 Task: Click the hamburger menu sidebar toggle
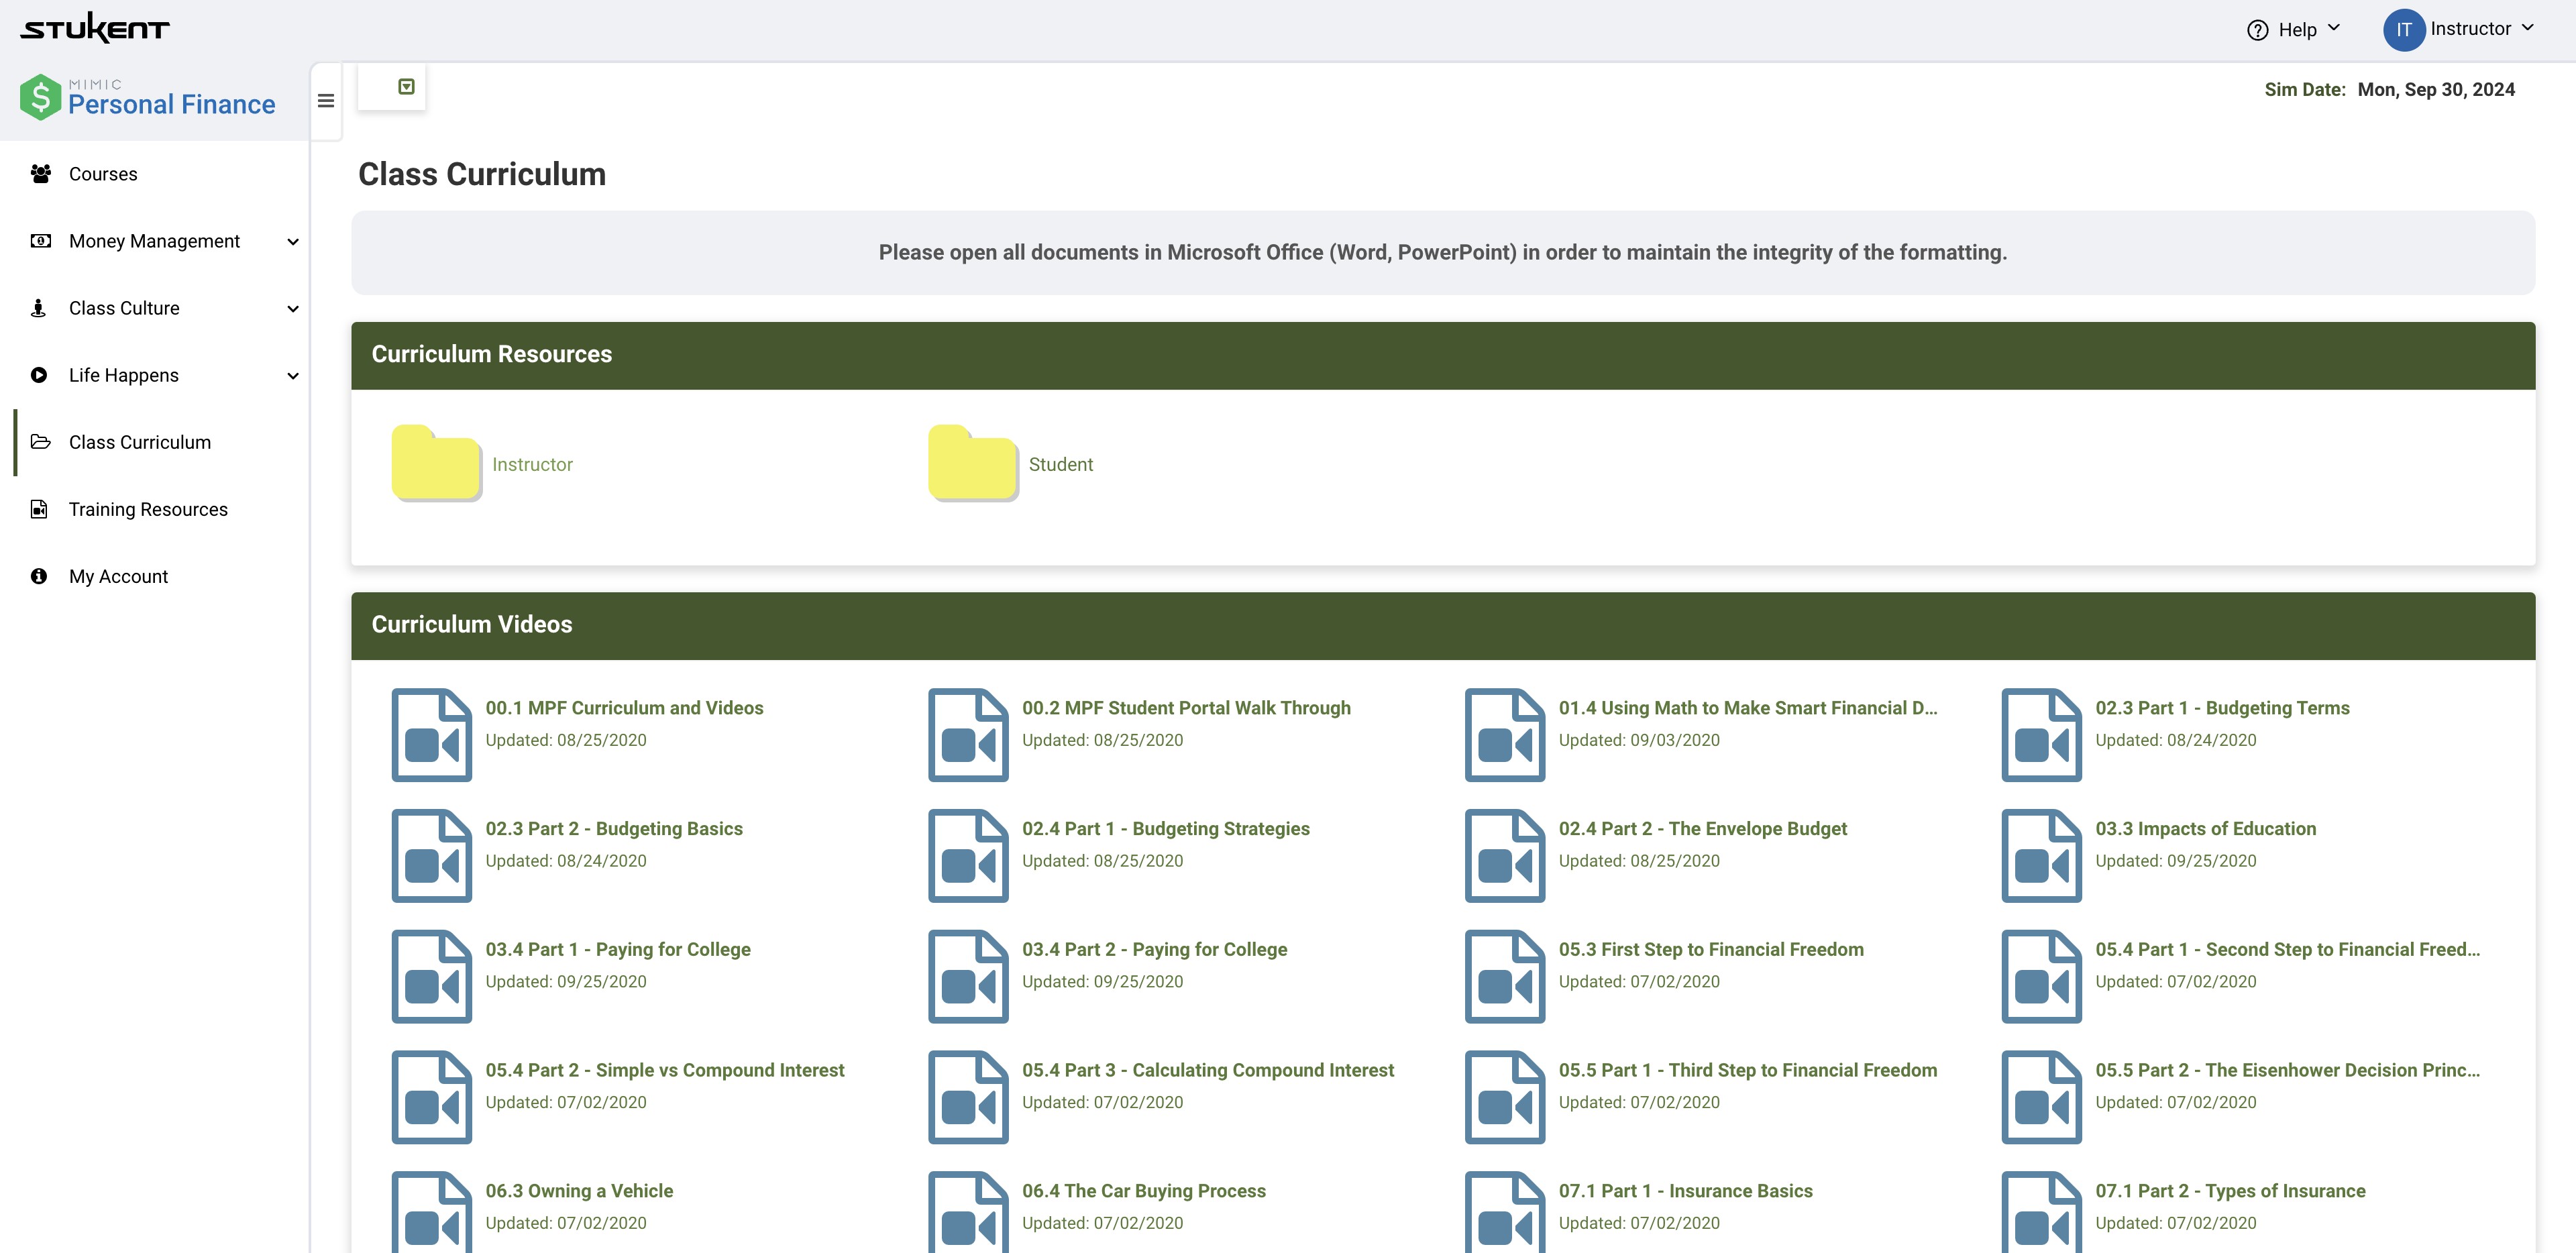[x=325, y=101]
